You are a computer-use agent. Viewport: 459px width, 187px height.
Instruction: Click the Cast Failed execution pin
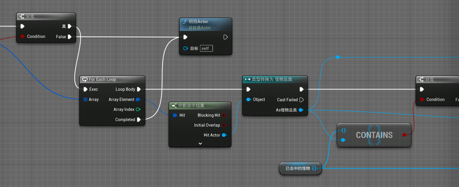pos(302,100)
